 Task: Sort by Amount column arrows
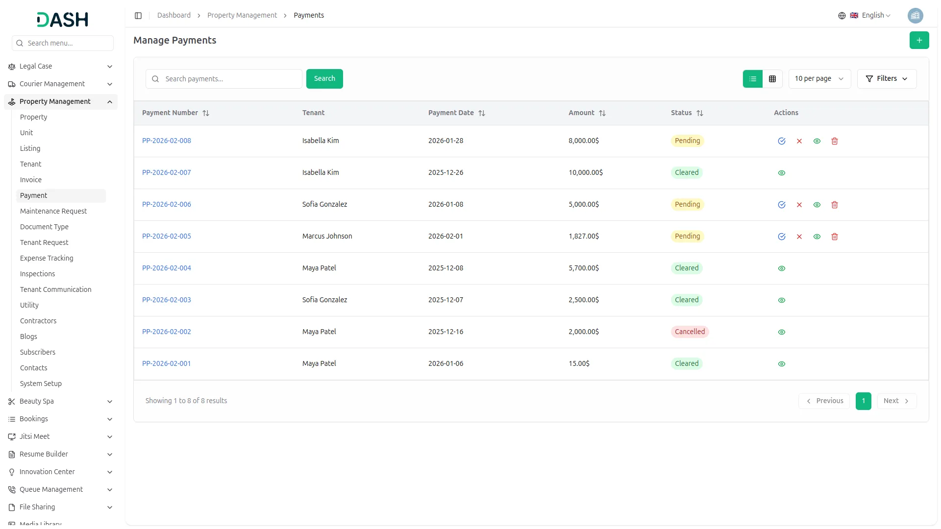pos(602,113)
